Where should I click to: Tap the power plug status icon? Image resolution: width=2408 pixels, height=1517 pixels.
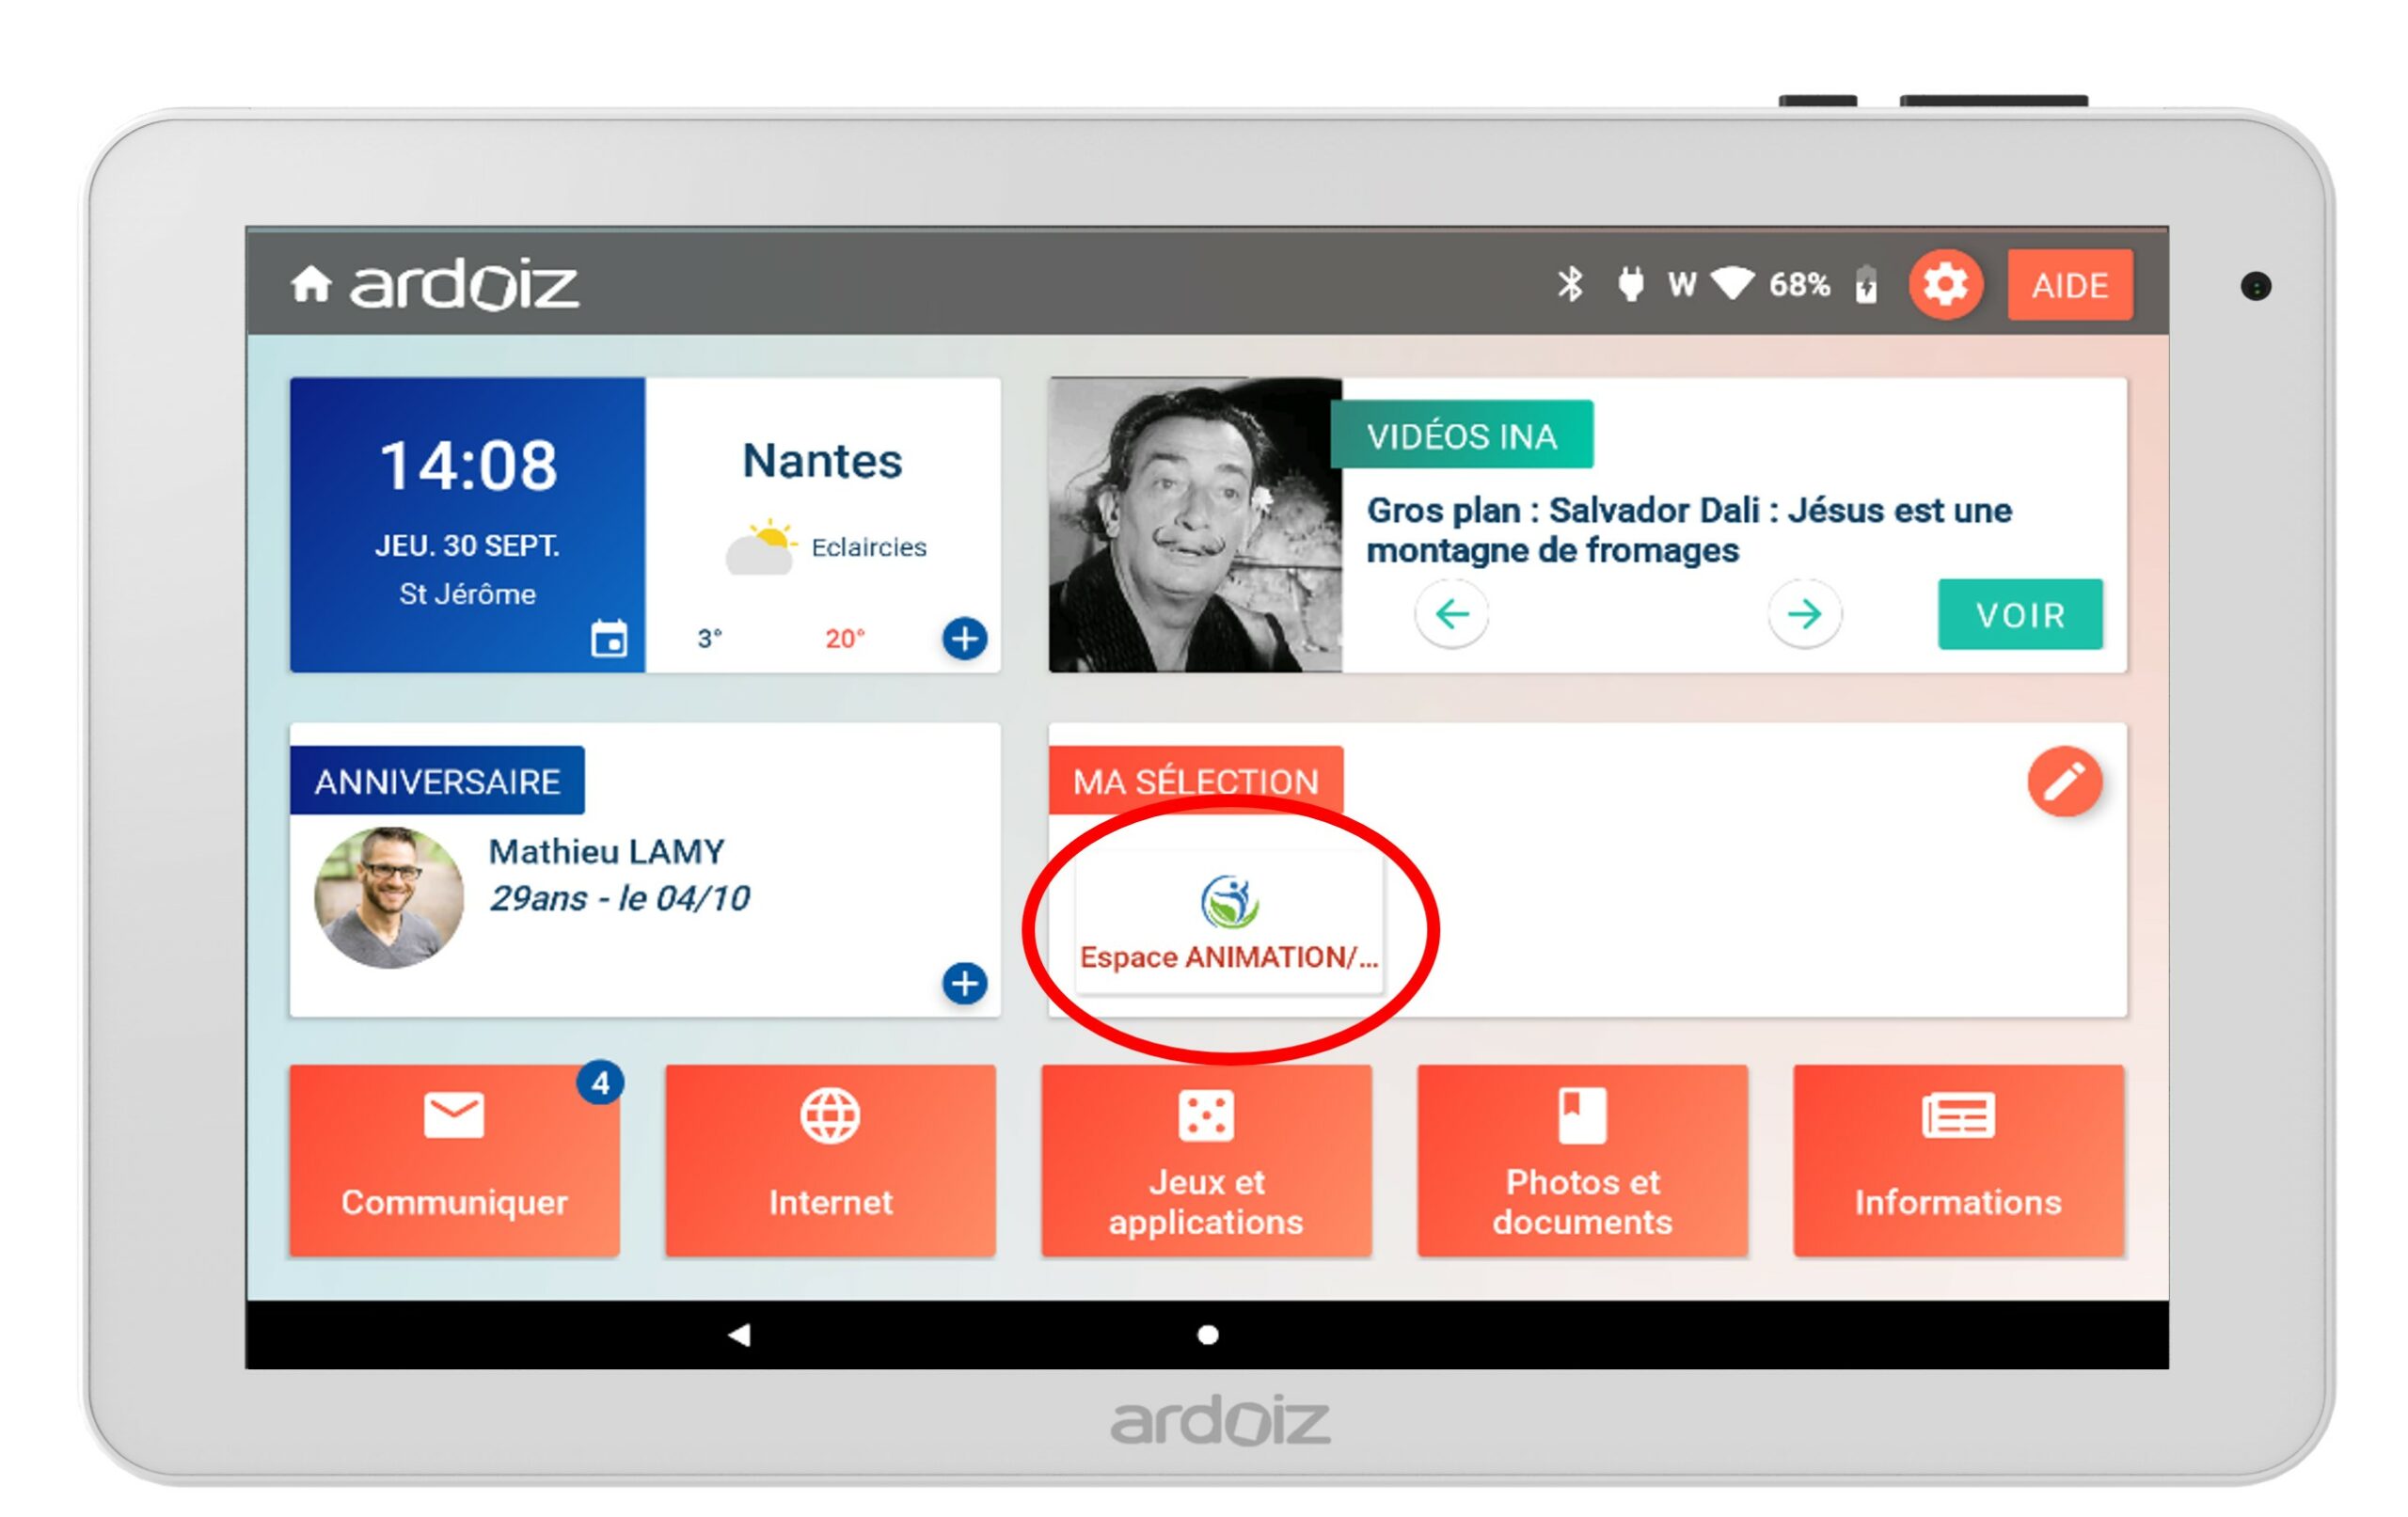tap(1630, 284)
